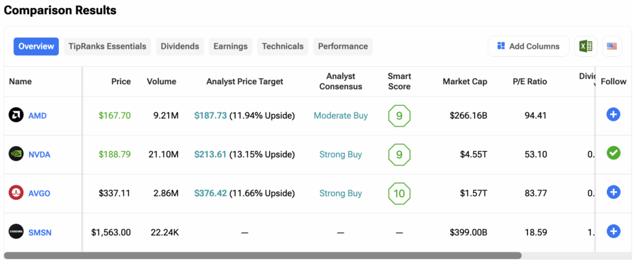Click the horizontal table scrollbar

coord(263,255)
